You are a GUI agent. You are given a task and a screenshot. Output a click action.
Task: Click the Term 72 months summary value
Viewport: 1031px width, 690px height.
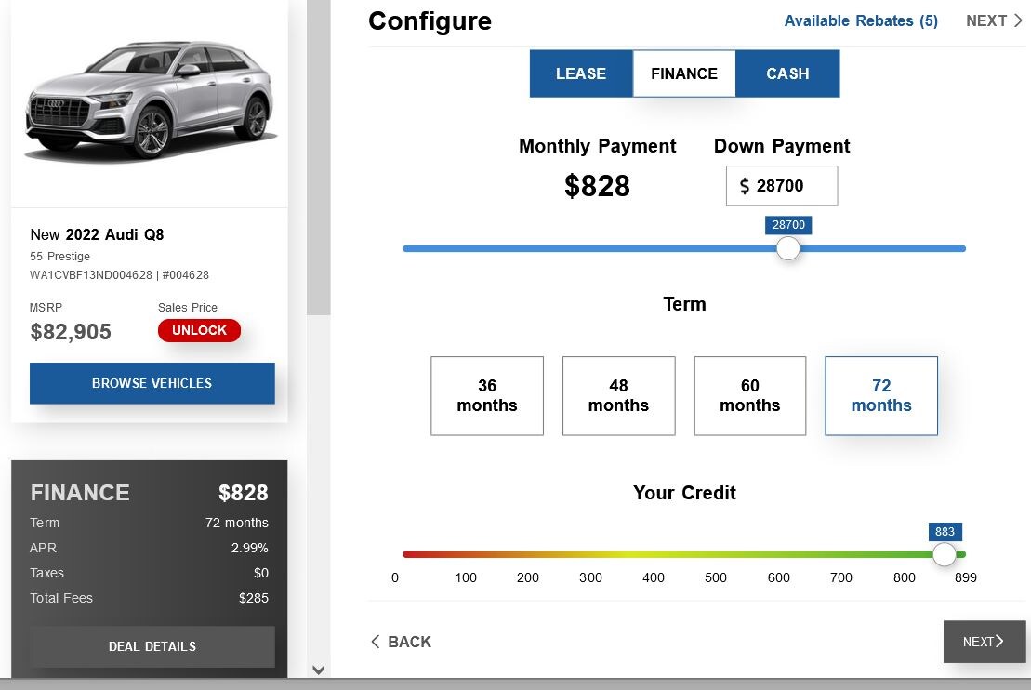click(x=237, y=523)
